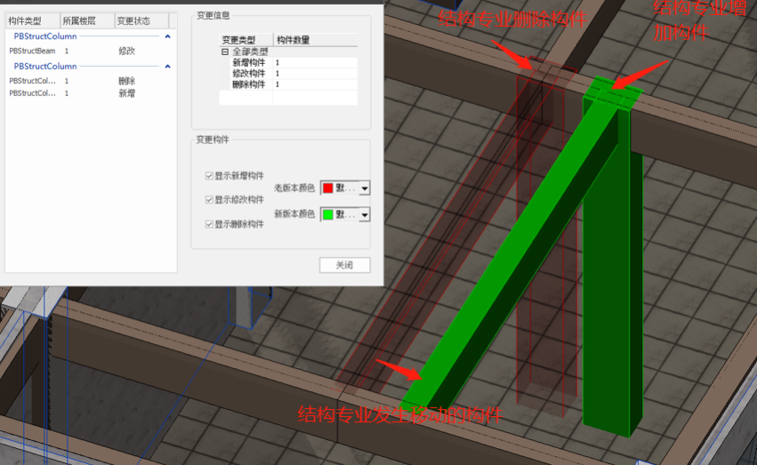Click the 关闭 button
Image resolution: width=757 pixels, height=465 pixels.
(345, 265)
